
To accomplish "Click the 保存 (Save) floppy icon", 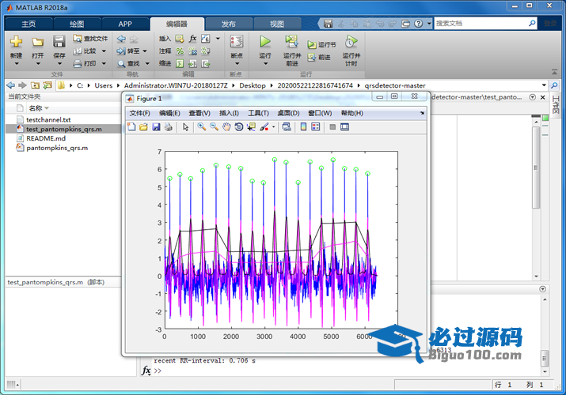I will point(59,41).
